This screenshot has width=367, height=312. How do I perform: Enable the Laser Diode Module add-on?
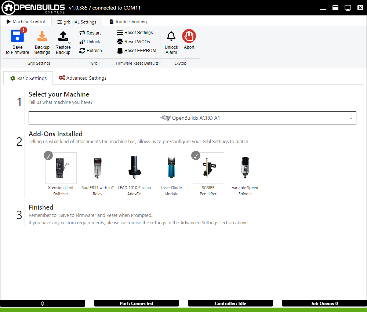pos(171,168)
